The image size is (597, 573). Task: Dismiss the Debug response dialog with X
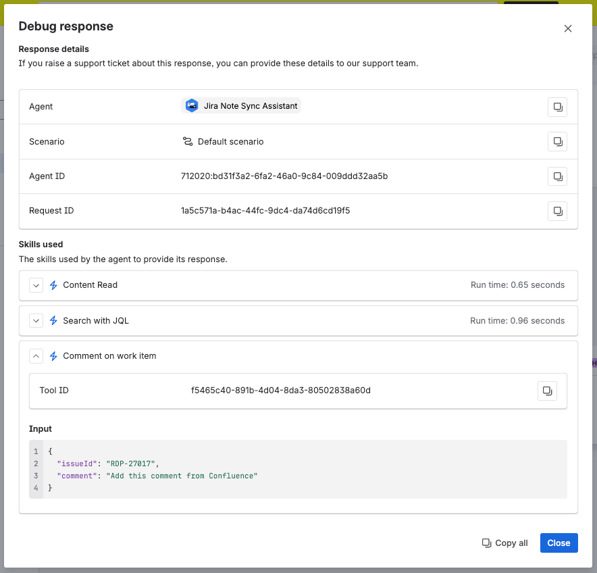(568, 28)
